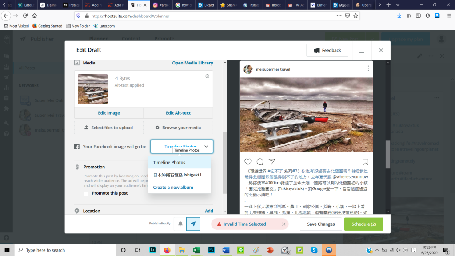Screen dimensions: 455x256
Task: Click the Edit Alt-text button
Action: [178, 113]
